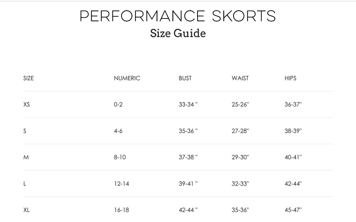356x222 pixels.
Task: Click the XL size row label
Action: pyautogui.click(x=26, y=210)
